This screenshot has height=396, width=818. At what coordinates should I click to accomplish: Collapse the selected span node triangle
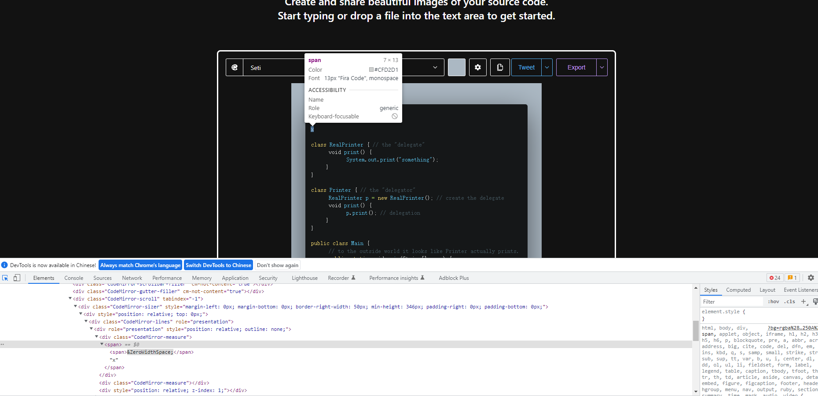pyautogui.click(x=102, y=345)
